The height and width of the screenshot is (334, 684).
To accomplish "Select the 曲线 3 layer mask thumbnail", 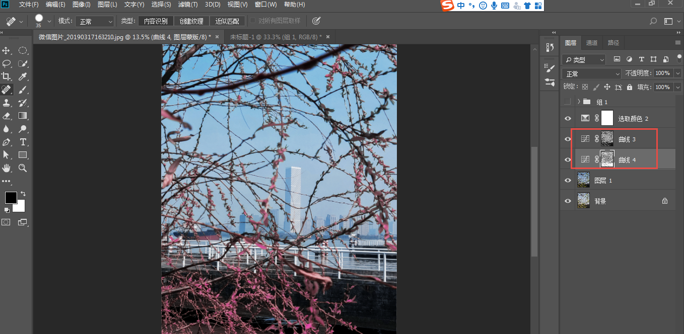I will pos(607,139).
